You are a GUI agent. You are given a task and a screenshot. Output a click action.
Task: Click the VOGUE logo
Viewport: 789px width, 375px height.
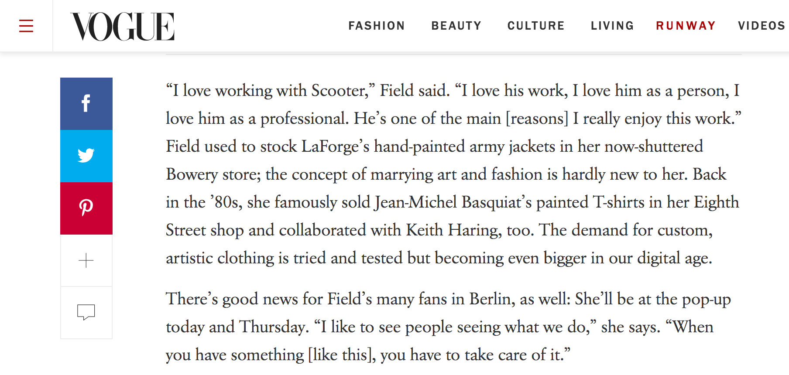[123, 27]
